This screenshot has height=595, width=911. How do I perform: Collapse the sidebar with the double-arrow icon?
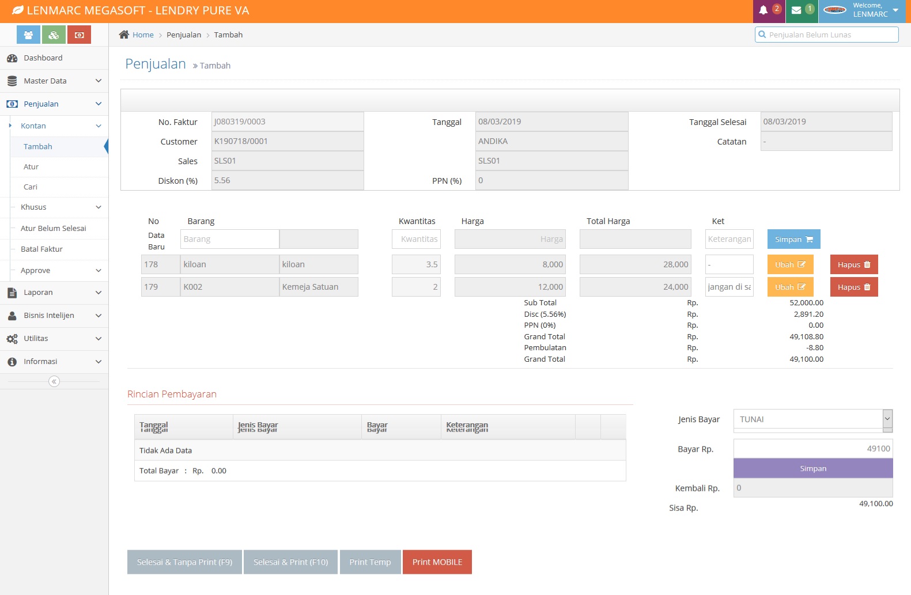pos(54,381)
